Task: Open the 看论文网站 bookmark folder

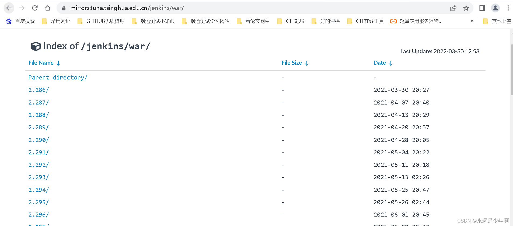Action: [x=253, y=21]
